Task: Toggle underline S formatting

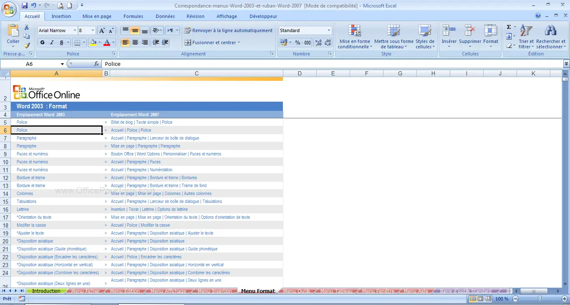Action: (x=62, y=42)
